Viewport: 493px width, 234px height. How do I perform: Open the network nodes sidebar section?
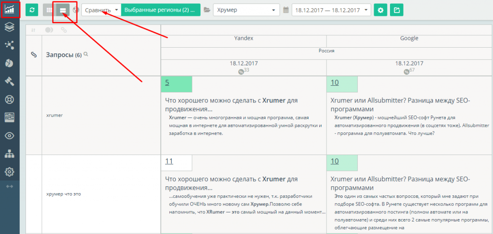pyautogui.click(x=10, y=45)
